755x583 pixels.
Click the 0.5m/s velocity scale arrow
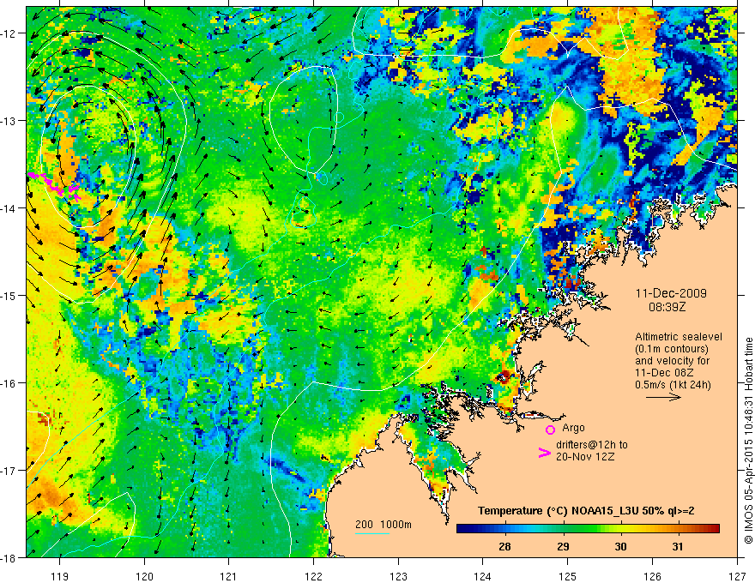(663, 397)
